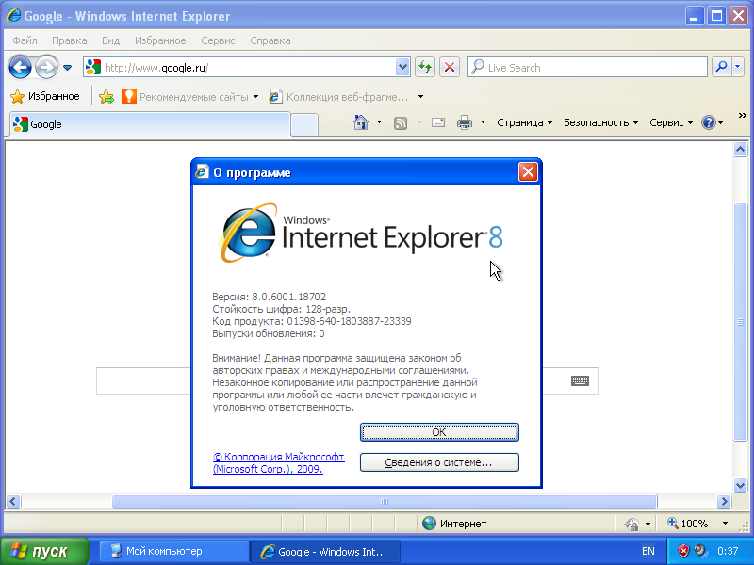The height and width of the screenshot is (565, 754).
Task: Open Рекомендуемые сайты suggested sites
Action: click(x=190, y=97)
